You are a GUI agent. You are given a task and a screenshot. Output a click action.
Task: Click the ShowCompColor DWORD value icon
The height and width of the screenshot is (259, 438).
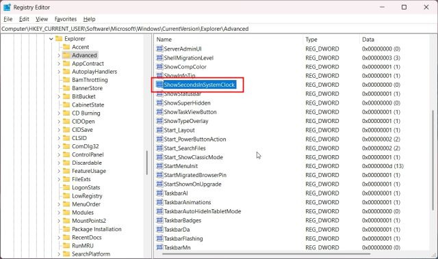[159, 67]
